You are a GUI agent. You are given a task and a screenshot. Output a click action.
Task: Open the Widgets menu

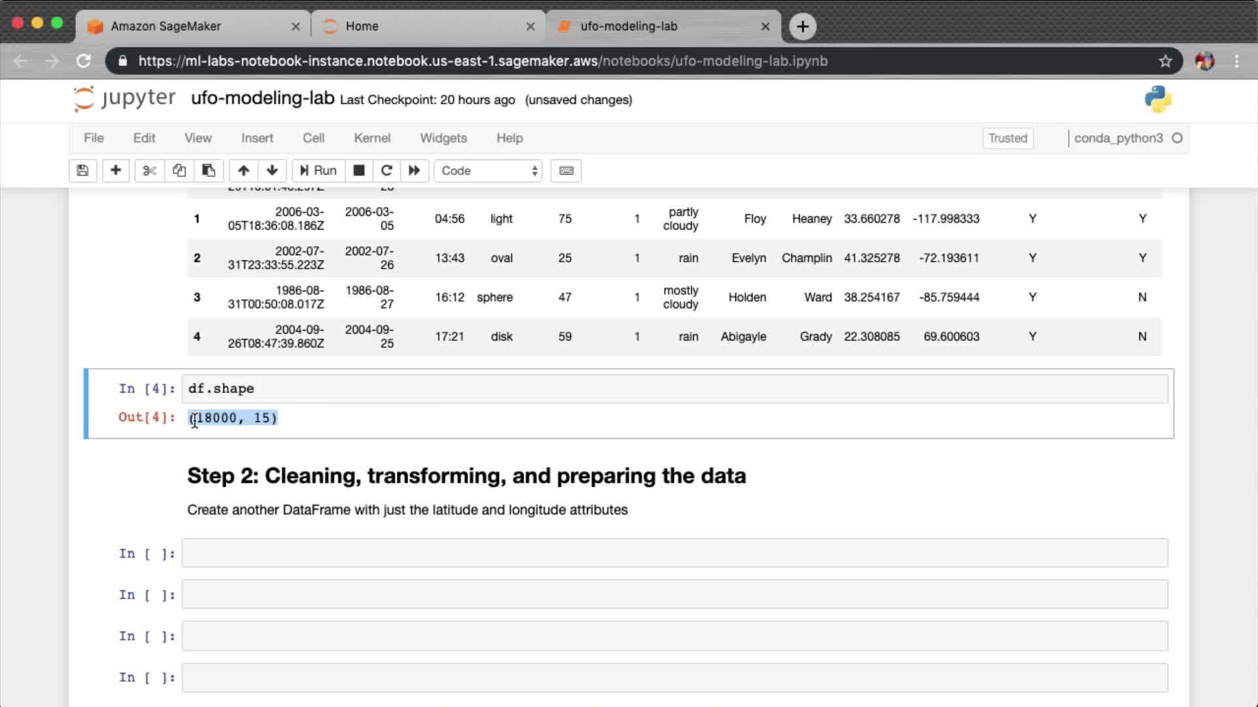(443, 138)
